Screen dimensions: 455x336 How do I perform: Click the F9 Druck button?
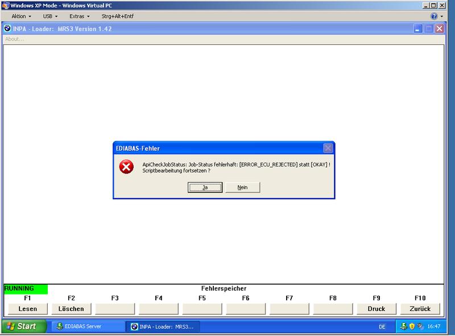click(x=377, y=309)
